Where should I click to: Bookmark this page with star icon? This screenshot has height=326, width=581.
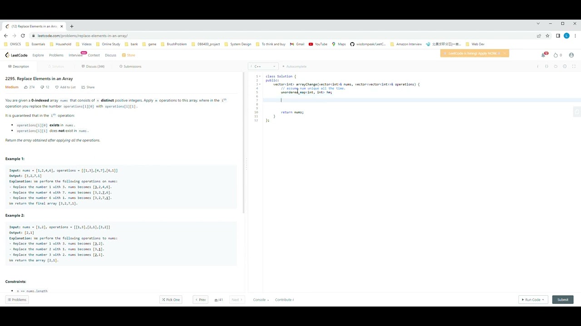547,36
